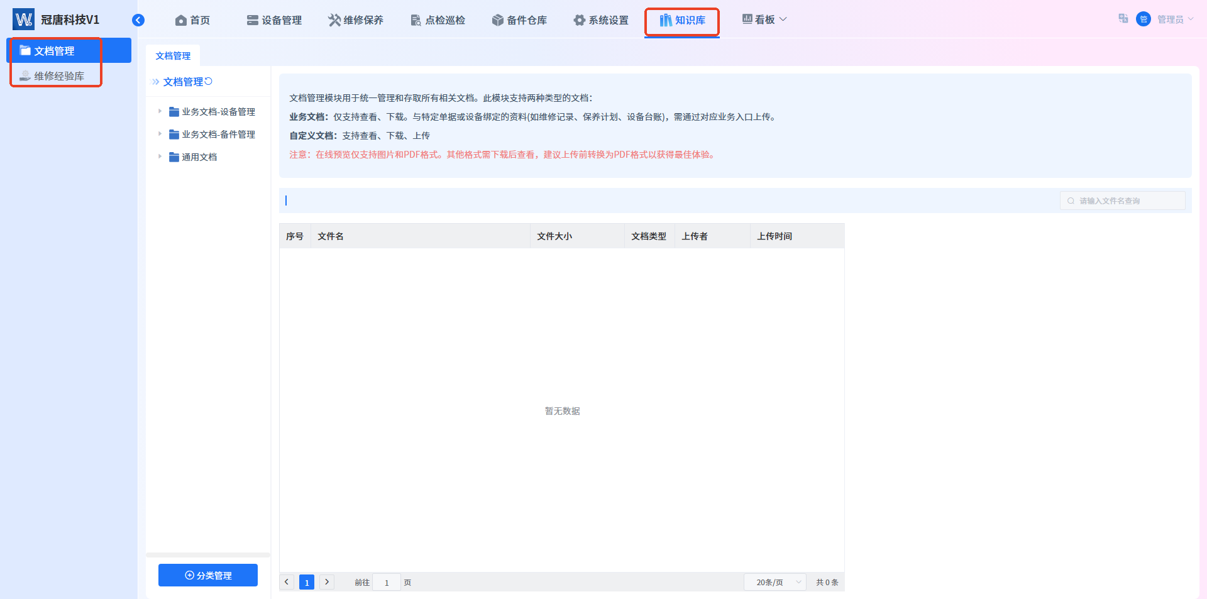Go to the next page arrow
The width and height of the screenshot is (1207, 599).
coord(327,582)
